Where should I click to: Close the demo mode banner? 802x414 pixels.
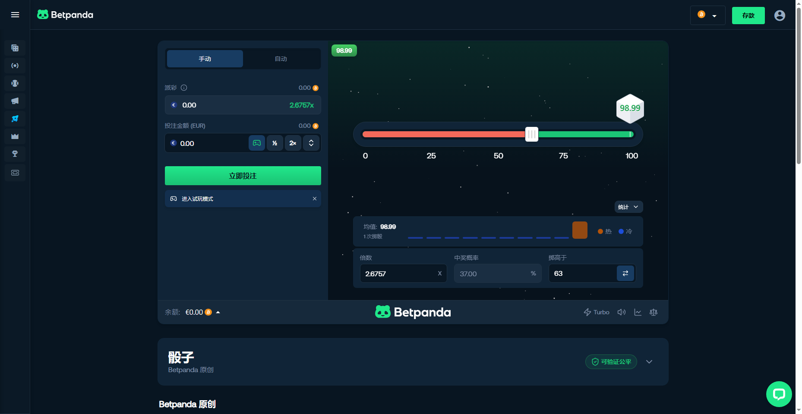[x=315, y=199]
